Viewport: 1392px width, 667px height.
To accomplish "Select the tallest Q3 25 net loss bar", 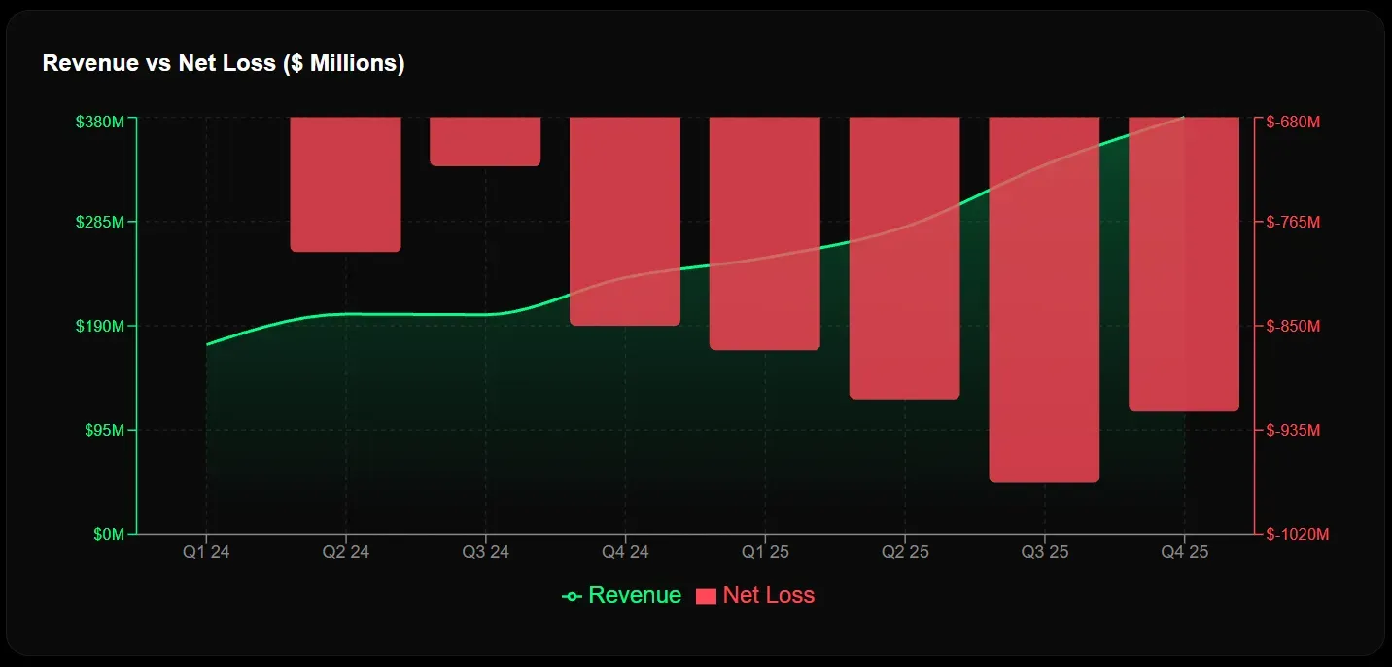I will 1044,298.
